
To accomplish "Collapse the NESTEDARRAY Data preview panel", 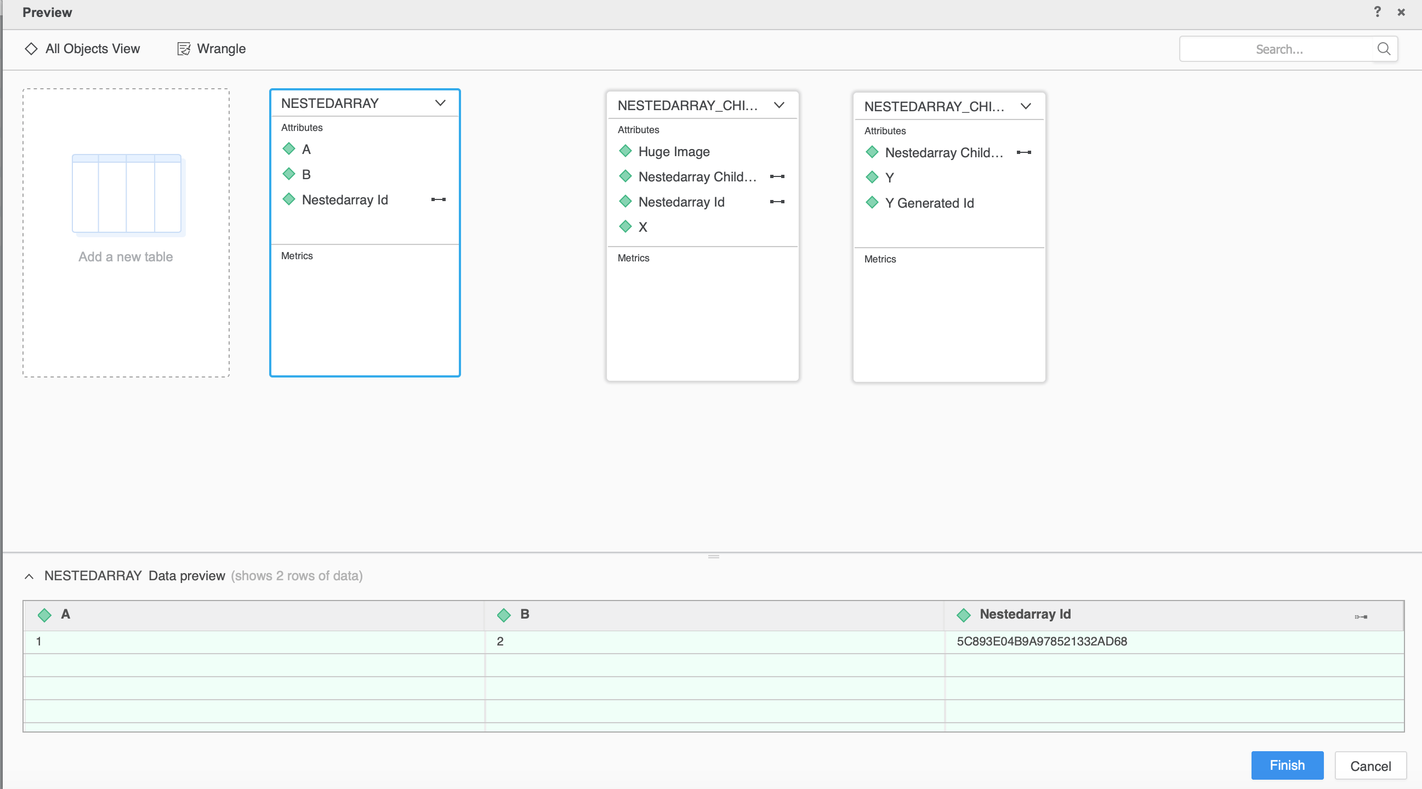I will 29,576.
